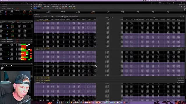Open the Quick Chart panel menu icon
Image resolution: width=186 pixels, height=104 pixels.
point(31,7)
